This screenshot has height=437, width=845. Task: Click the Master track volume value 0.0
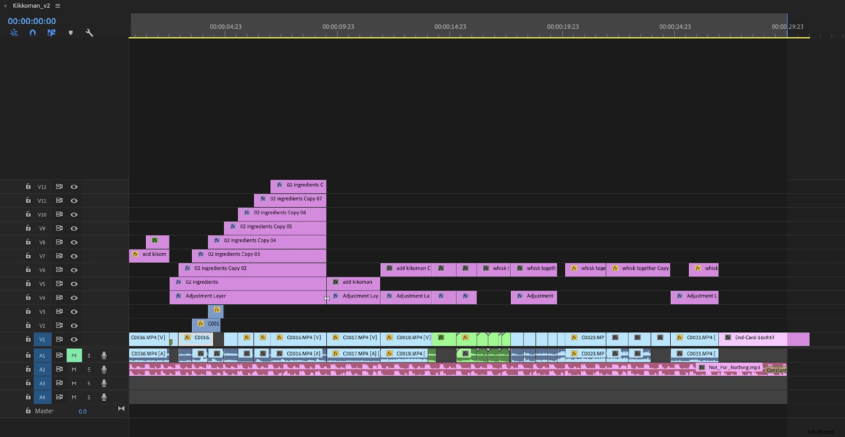click(82, 411)
